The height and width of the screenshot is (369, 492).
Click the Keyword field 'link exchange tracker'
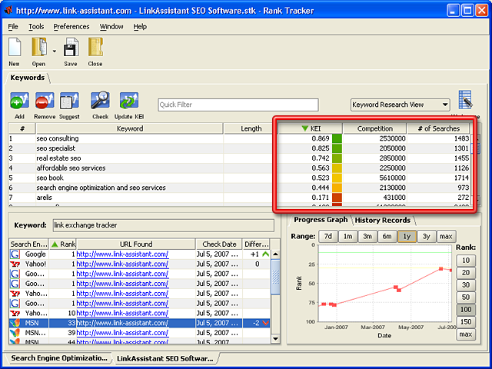coord(163,225)
